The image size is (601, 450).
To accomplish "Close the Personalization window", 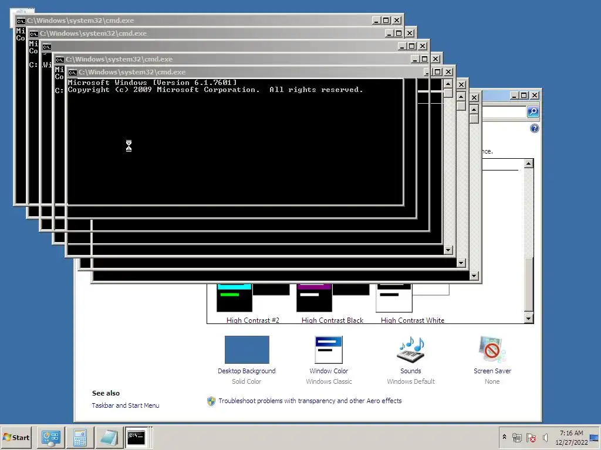I will [534, 96].
